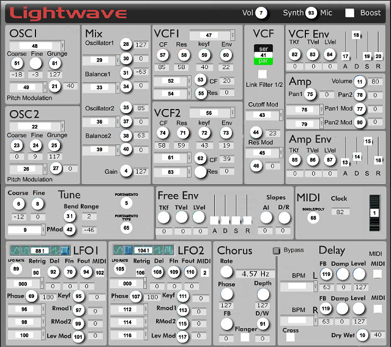This screenshot has height=347, width=391.
Task: Click the Amp Volume knob
Action: 359,81
